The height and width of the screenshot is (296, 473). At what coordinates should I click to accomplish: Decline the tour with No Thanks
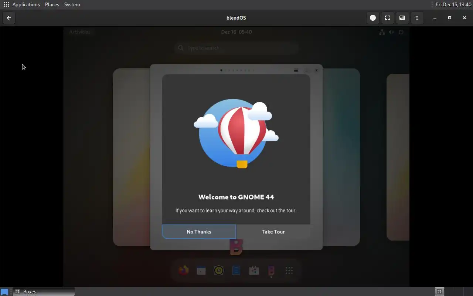(x=199, y=232)
